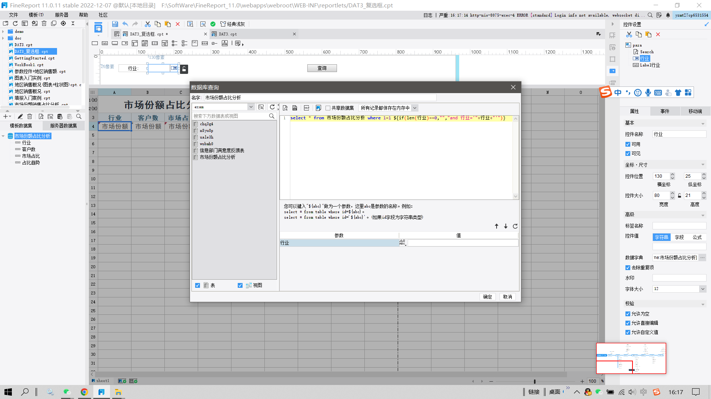Click the cut scissors icon in the control settings panel

point(629,34)
